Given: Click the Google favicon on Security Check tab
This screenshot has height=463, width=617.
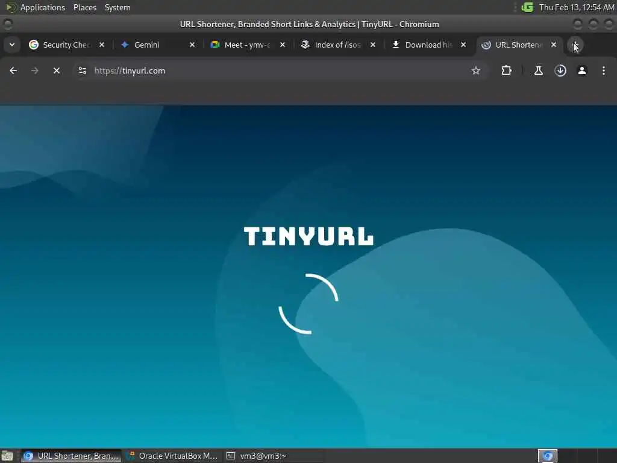Looking at the screenshot, I should (34, 45).
